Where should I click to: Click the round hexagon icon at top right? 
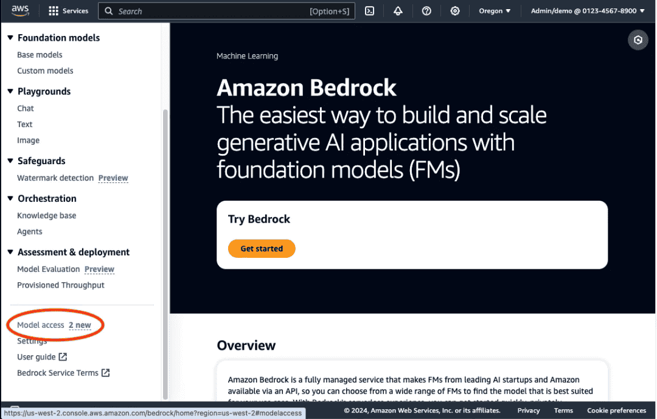click(638, 40)
